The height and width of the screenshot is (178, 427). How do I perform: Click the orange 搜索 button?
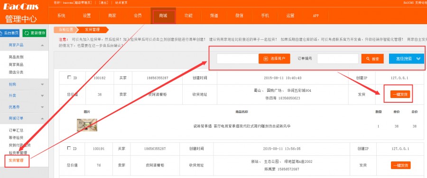click(372, 59)
